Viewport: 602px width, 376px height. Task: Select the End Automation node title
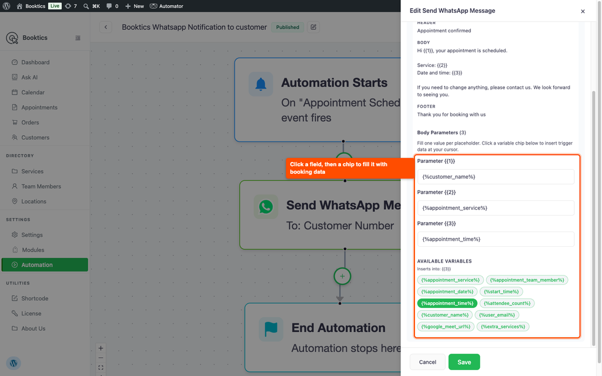pos(338,328)
